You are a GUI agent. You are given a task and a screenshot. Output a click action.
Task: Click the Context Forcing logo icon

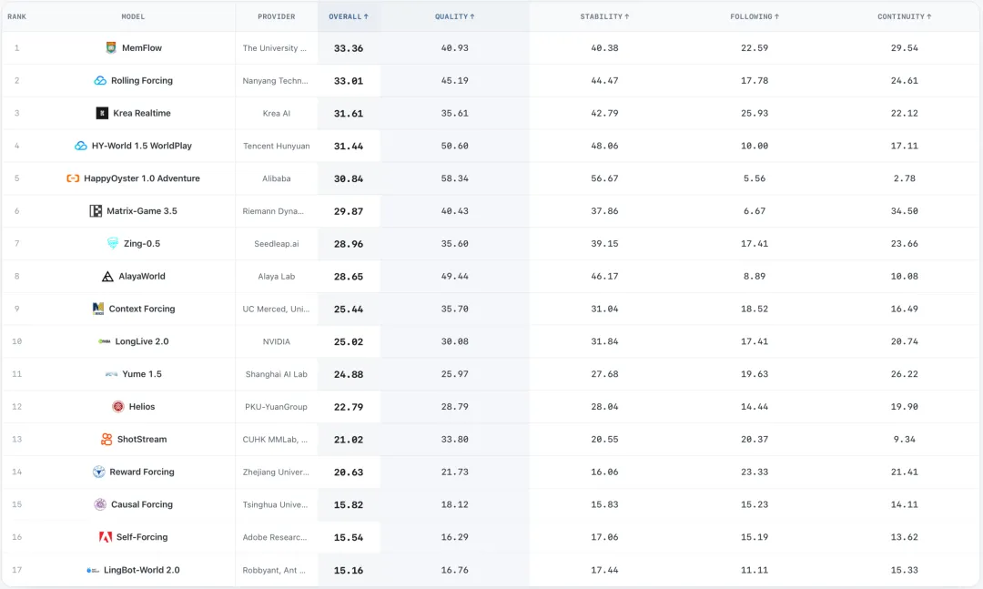click(97, 309)
